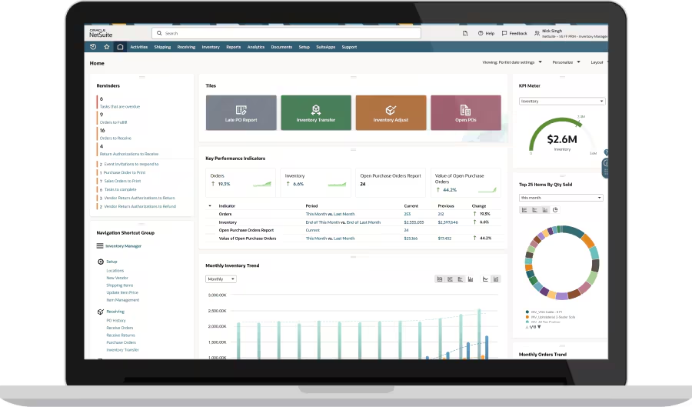The image size is (692, 407).
Task: Switch Top 25 Items to pie chart view
Action: tap(555, 209)
